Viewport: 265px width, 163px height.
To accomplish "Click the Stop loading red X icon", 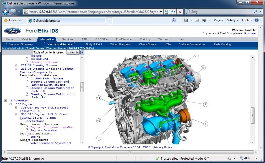I will pos(180,12).
